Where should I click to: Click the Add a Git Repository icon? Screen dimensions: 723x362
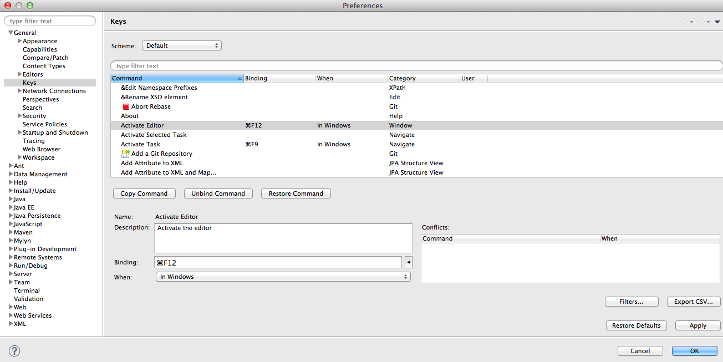pyautogui.click(x=125, y=154)
